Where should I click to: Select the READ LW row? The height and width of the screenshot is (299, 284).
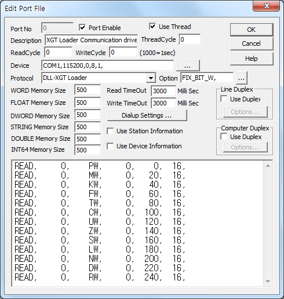(100, 249)
